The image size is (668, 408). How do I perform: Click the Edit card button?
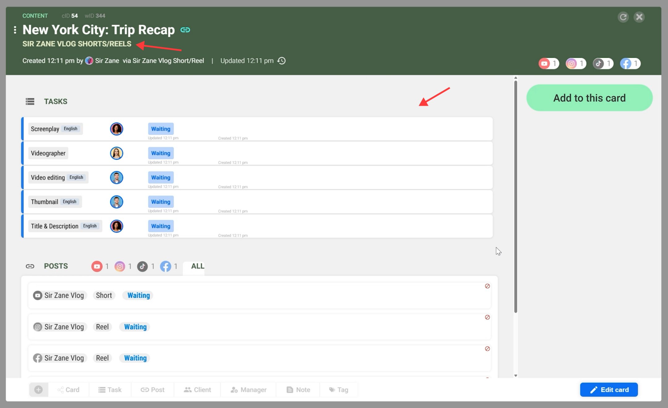(609, 390)
